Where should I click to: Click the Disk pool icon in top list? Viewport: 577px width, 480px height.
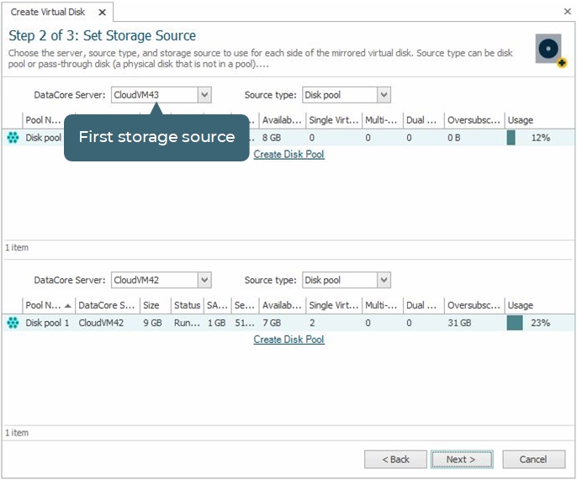13,138
